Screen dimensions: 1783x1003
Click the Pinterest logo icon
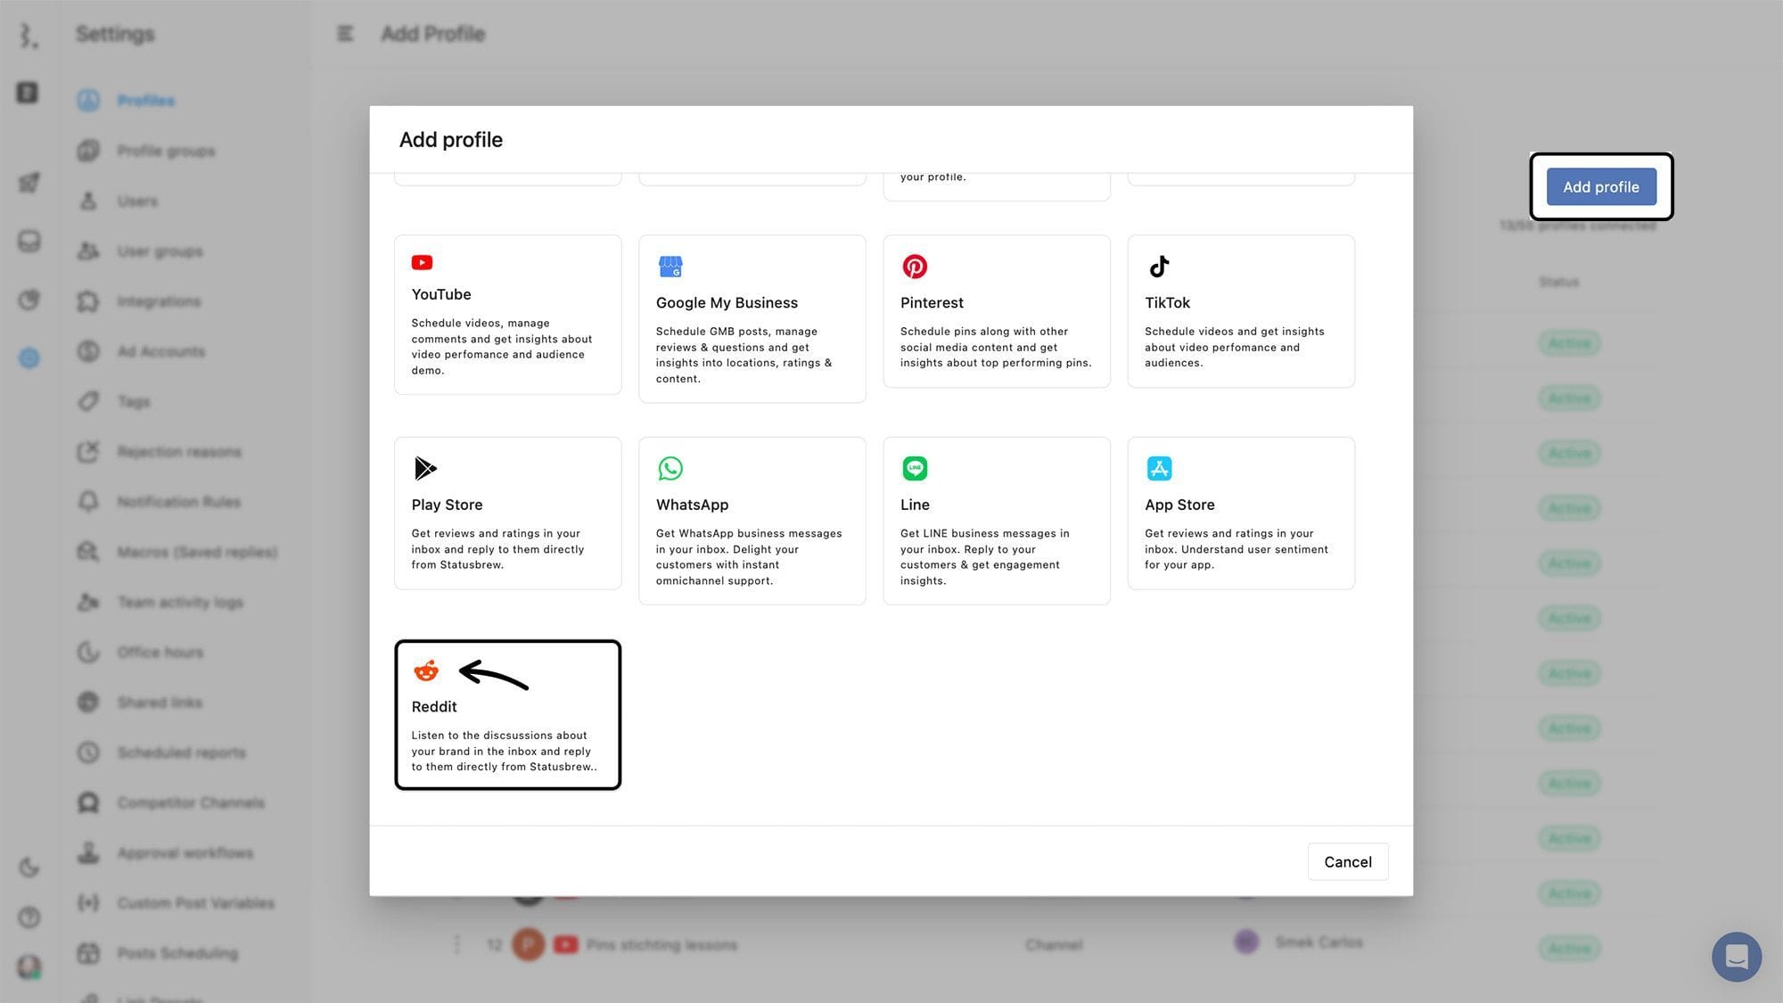click(x=915, y=267)
